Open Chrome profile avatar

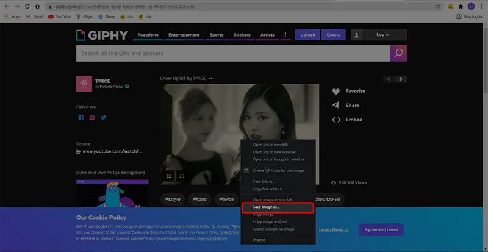(471, 7)
